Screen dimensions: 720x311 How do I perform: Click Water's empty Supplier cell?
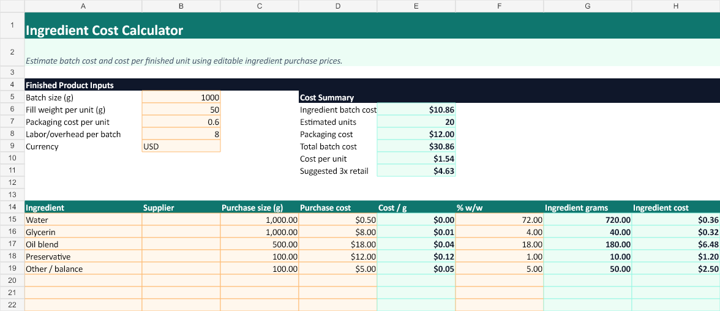(x=181, y=220)
